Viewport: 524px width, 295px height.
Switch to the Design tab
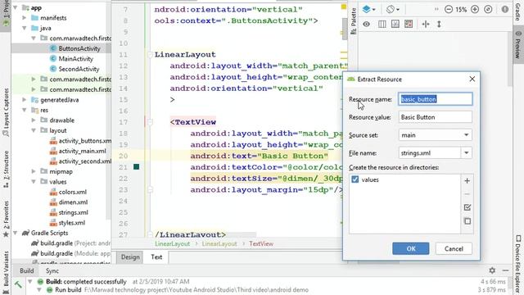pyautogui.click(x=130, y=257)
